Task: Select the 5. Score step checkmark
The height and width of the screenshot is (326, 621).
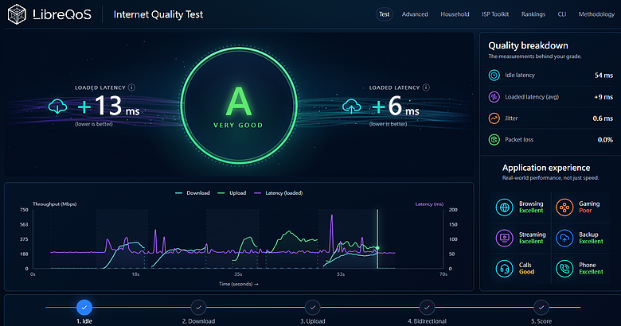Action: 541,307
